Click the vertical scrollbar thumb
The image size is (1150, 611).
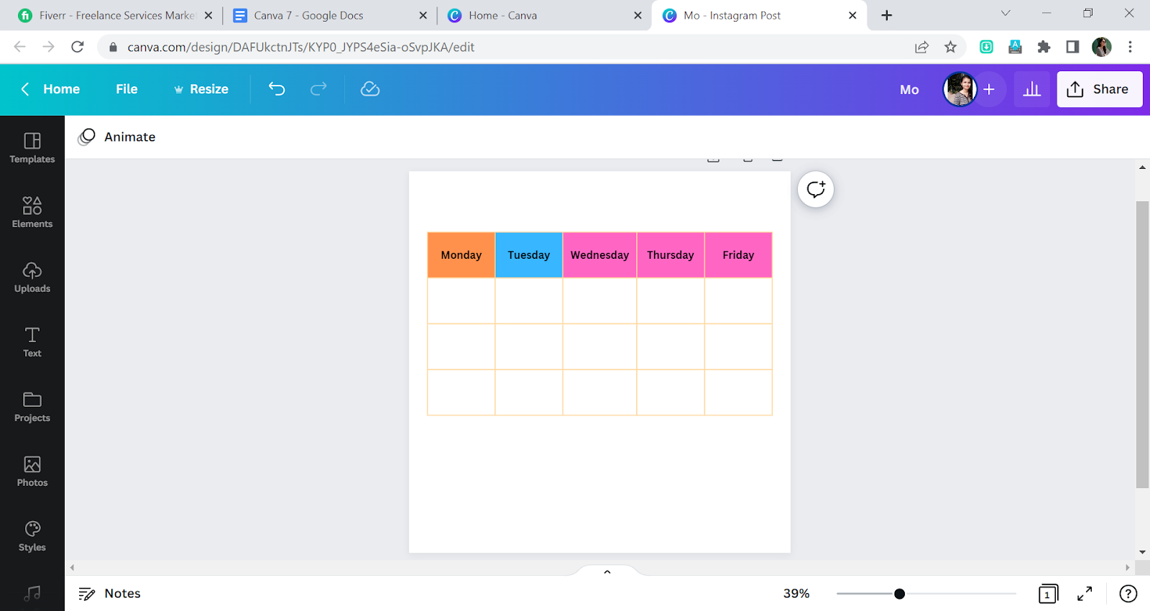click(x=1142, y=345)
